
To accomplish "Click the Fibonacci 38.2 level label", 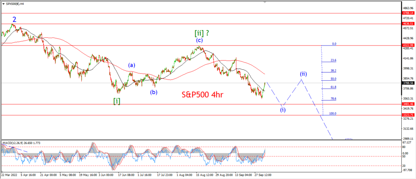I will point(334,71).
